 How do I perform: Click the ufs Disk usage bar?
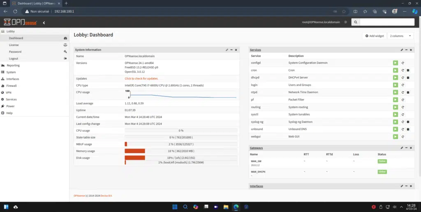point(181,158)
